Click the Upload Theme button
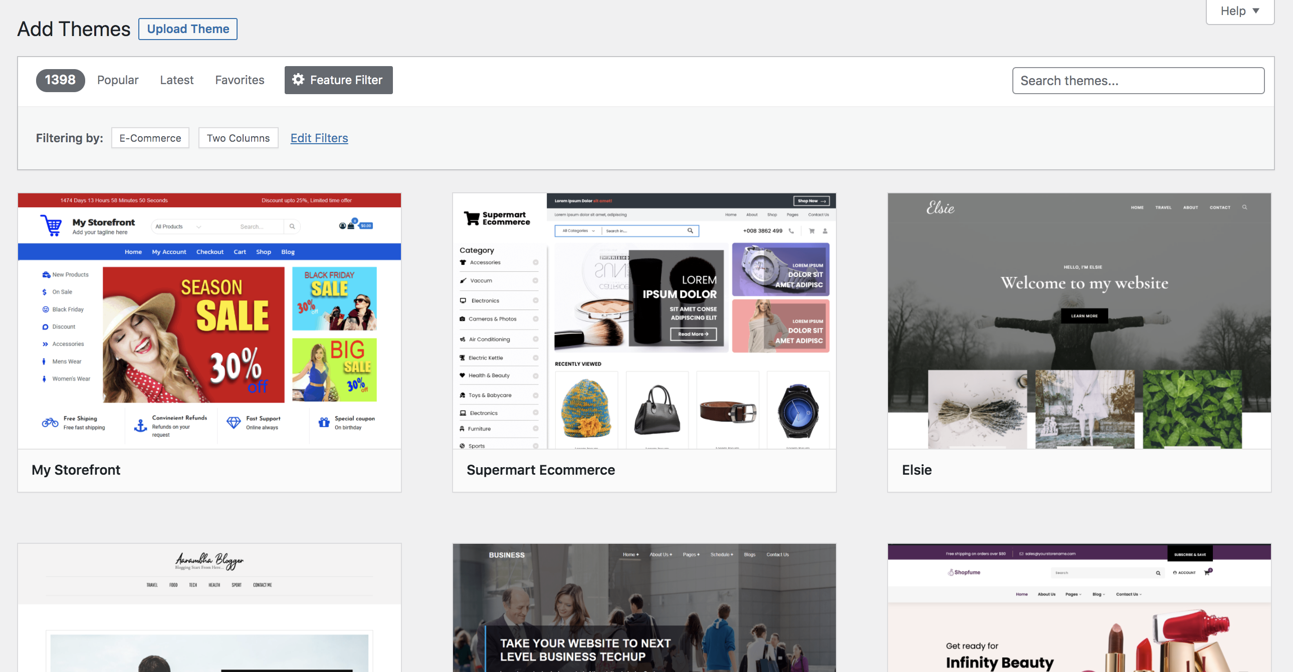This screenshot has height=672, width=1293. pyautogui.click(x=188, y=28)
